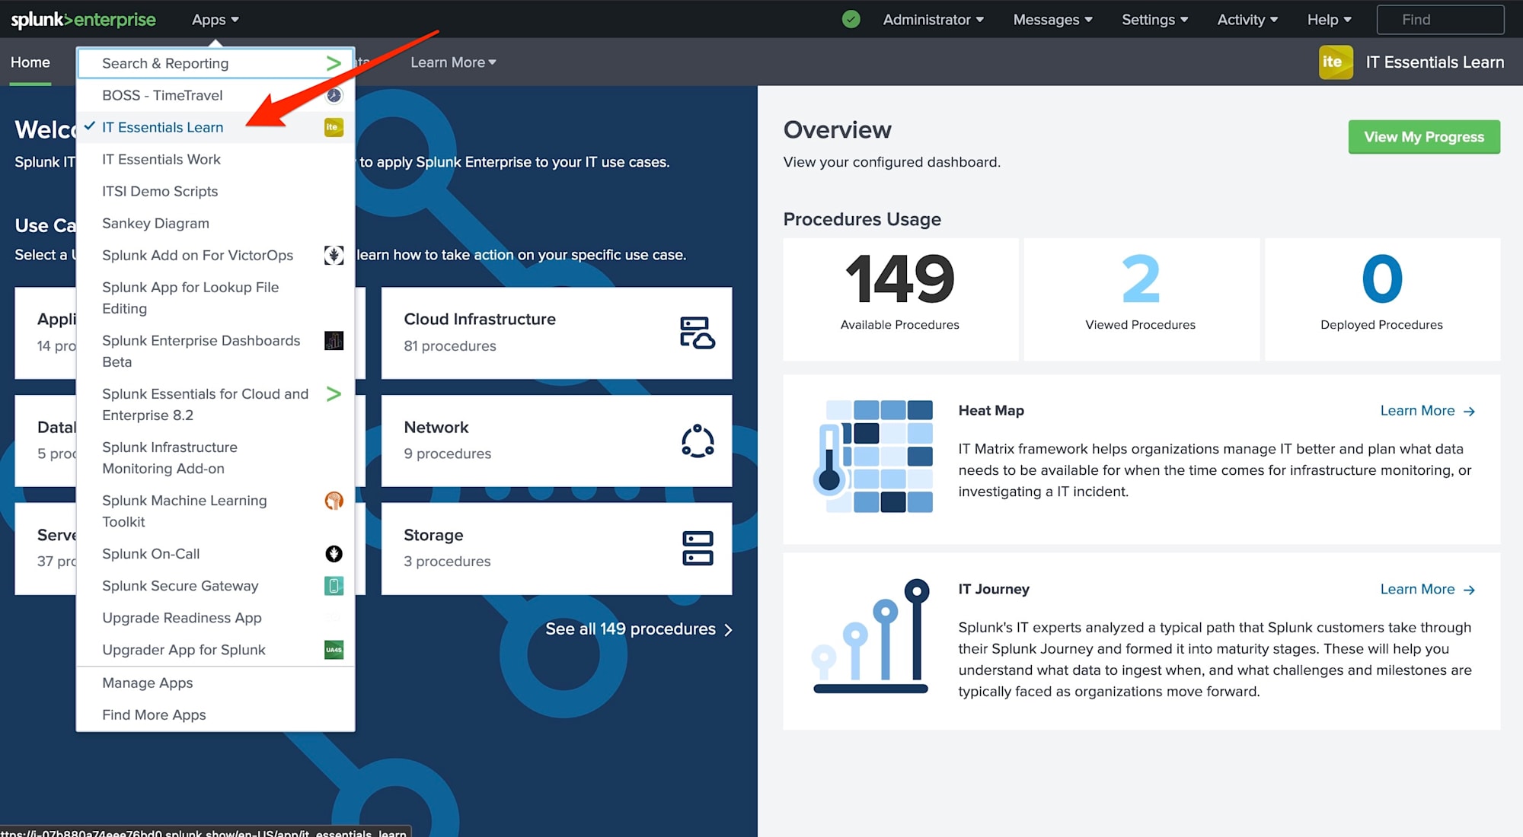Click the Overview heading

click(837, 129)
